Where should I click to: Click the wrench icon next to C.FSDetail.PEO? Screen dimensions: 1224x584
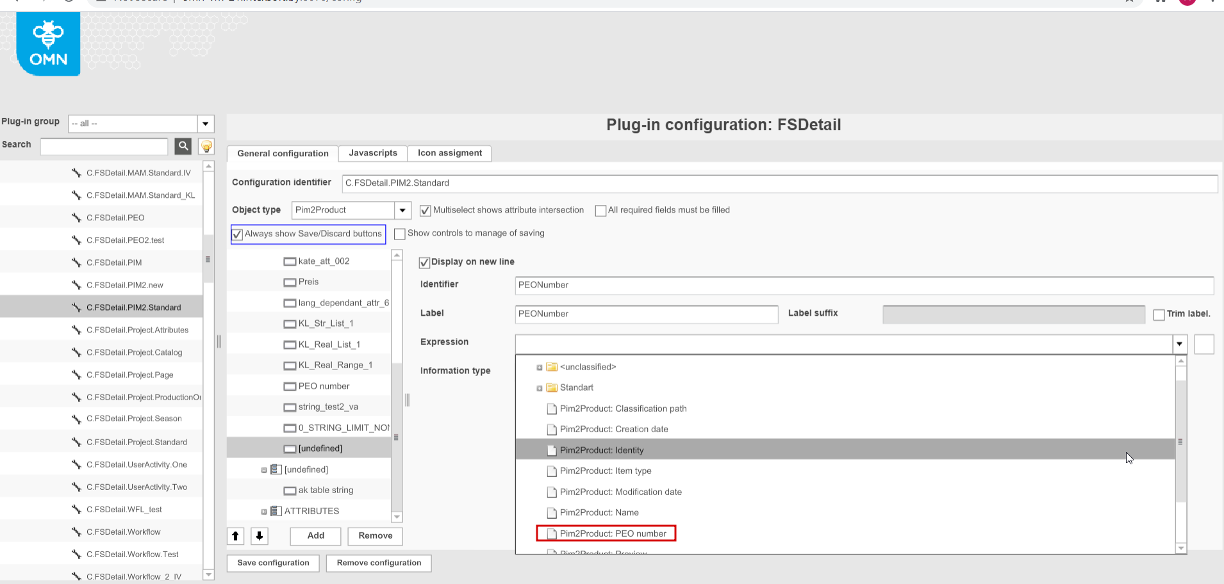76,217
